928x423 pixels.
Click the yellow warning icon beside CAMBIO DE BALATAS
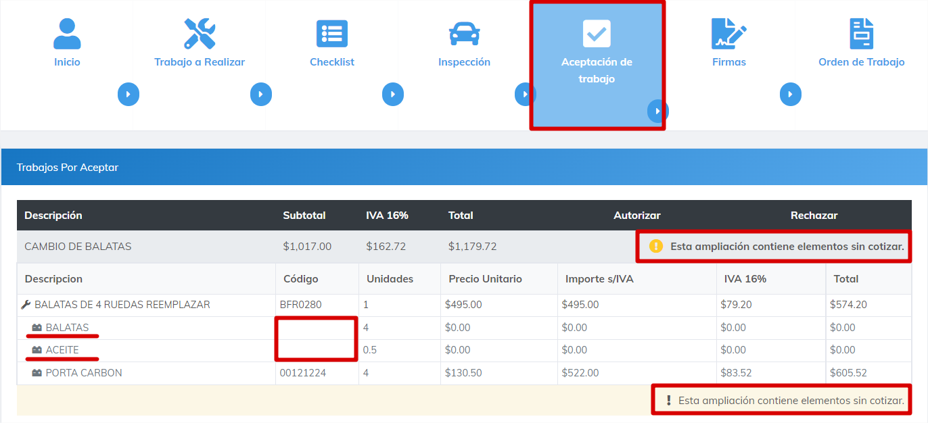655,246
